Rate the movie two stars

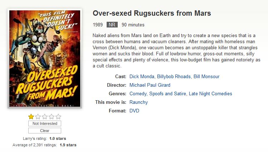38,117
